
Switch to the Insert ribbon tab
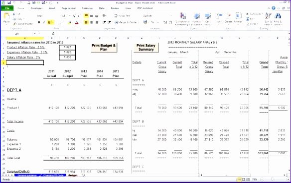(x=52, y=8)
